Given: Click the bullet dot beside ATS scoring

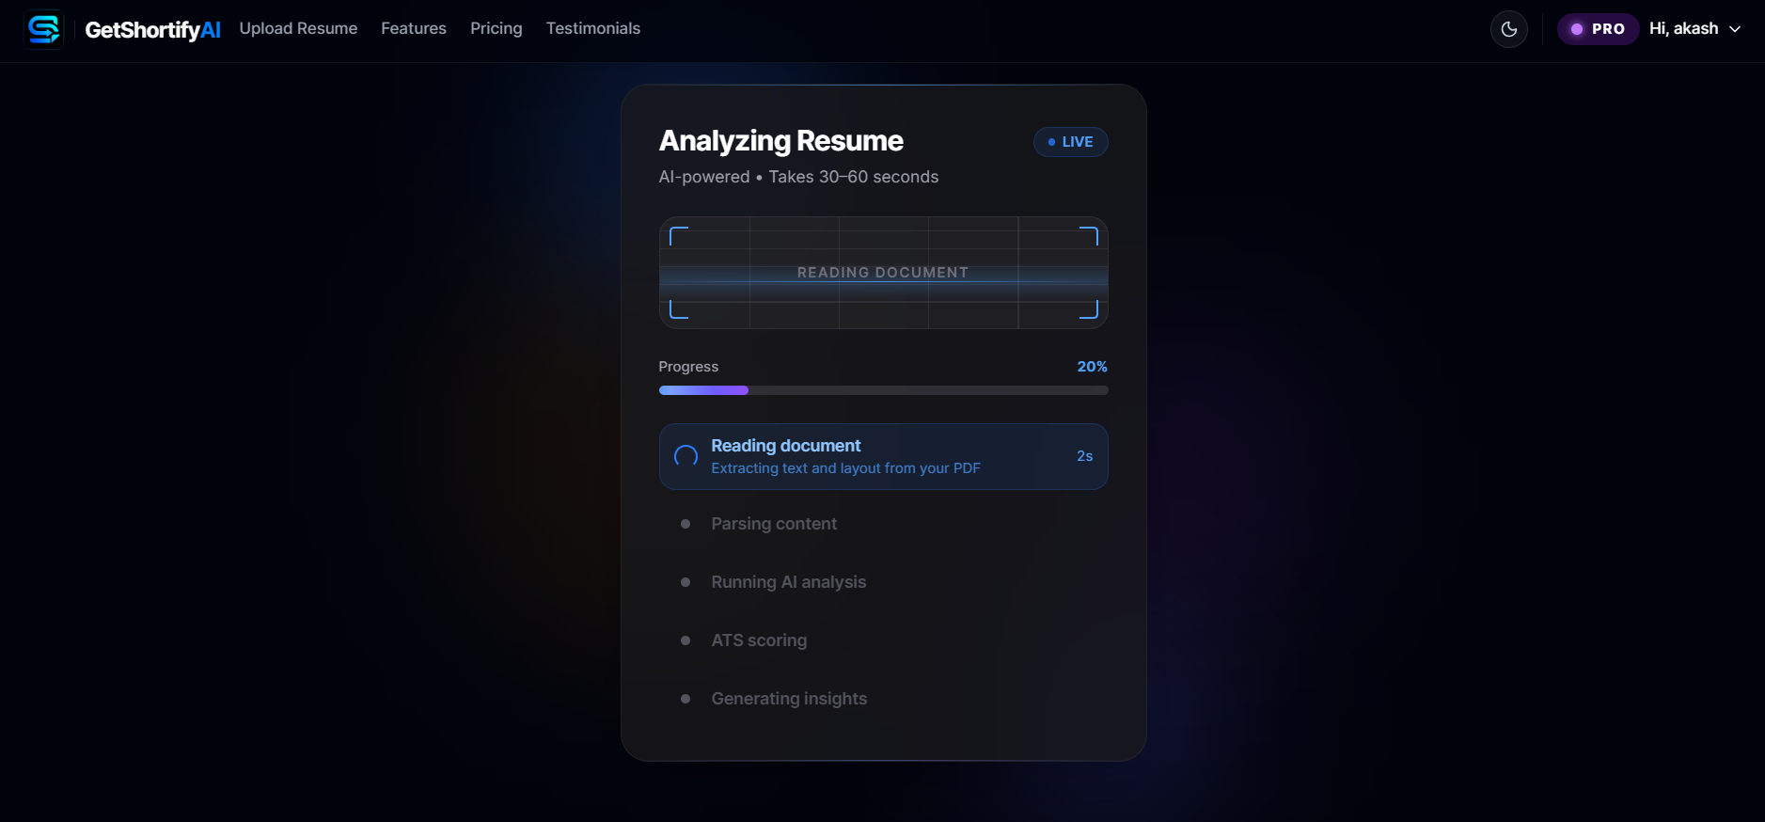Looking at the screenshot, I should click(686, 640).
